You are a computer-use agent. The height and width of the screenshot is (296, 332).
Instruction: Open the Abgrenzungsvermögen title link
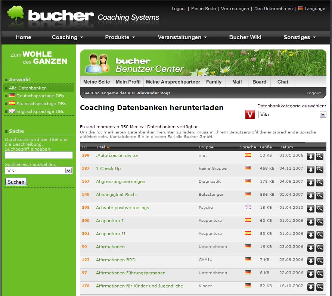point(121,182)
